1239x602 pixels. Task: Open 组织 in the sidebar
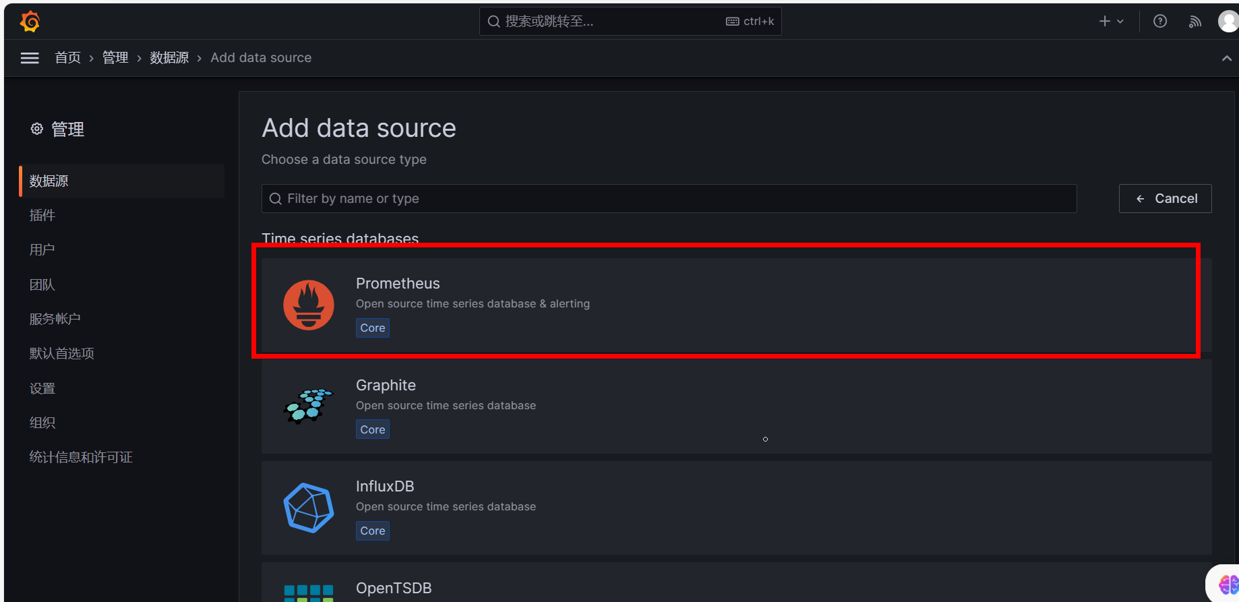[x=42, y=423]
